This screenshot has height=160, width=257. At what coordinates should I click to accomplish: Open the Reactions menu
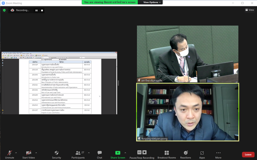[x=185, y=154]
